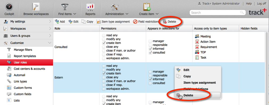269x105 pixels.
Task: Click the Custom forms icon
Action: pos(9,88)
